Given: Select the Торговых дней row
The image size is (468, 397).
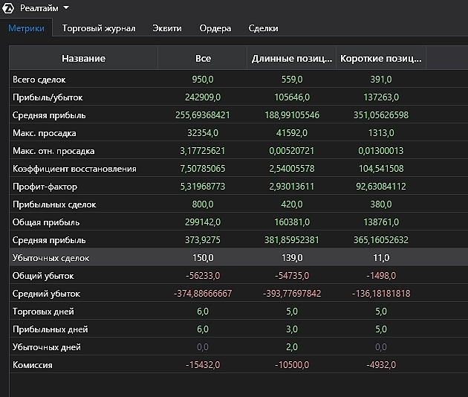Looking at the screenshot, I should tap(43, 312).
